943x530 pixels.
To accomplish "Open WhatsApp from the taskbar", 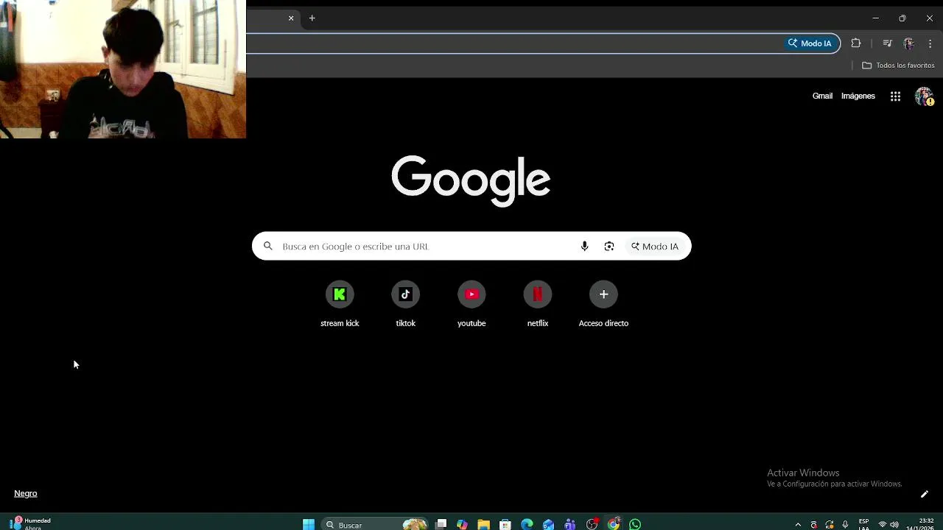I will (x=635, y=525).
